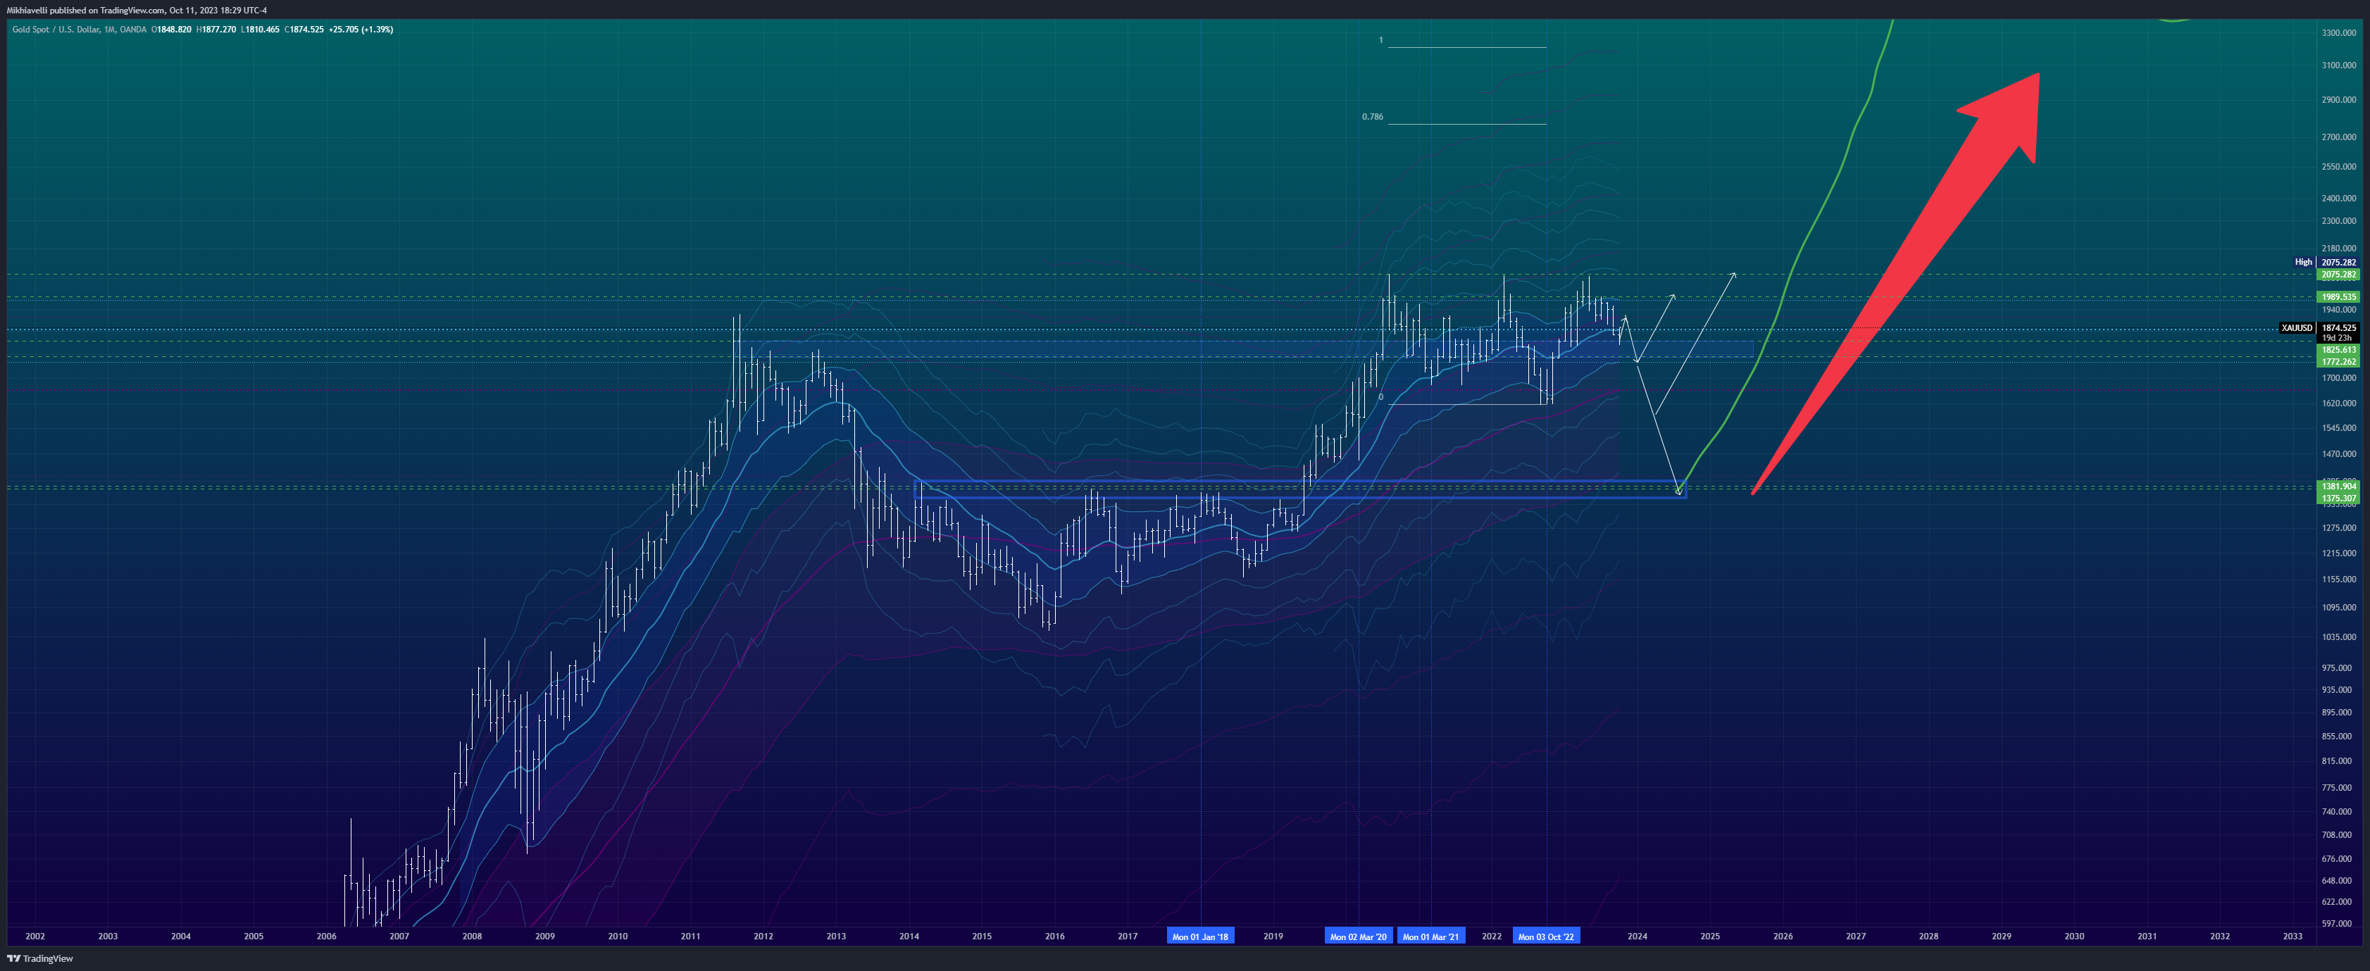This screenshot has width=2370, height=971.
Task: Click the 1155.000 price axis tick
Action: (2339, 580)
